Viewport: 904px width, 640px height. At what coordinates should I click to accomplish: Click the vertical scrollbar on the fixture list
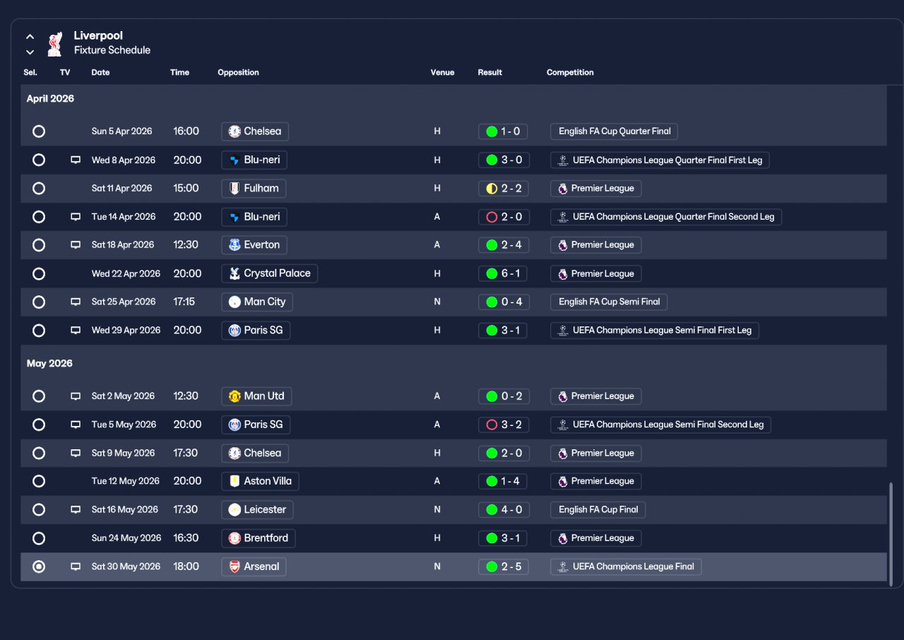pyautogui.click(x=891, y=534)
